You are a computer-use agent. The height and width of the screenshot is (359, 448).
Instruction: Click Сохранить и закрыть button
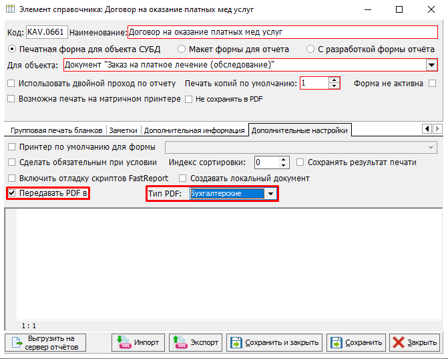[274, 342]
